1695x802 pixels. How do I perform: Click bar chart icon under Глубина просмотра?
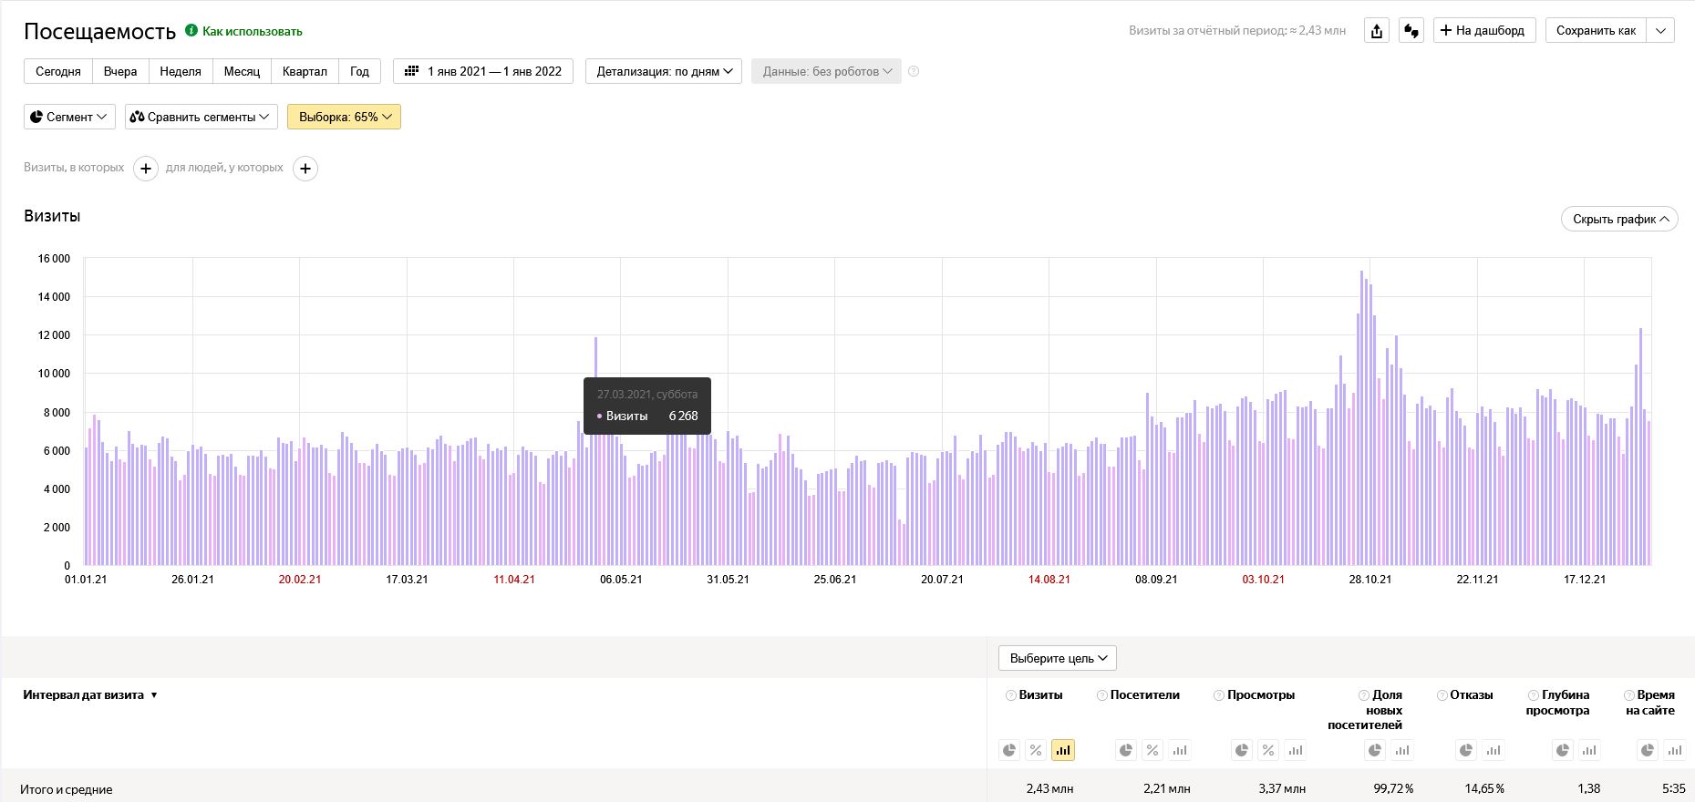pos(1589,750)
